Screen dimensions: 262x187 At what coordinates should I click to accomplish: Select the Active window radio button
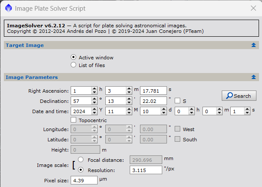pyautogui.click(x=74, y=57)
